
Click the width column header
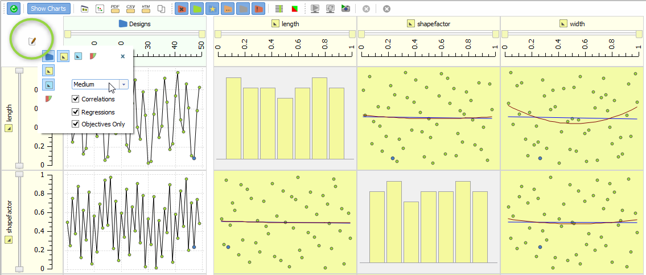(x=573, y=24)
